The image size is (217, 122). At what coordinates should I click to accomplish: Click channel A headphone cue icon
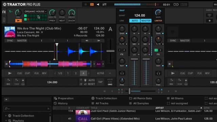122,73
